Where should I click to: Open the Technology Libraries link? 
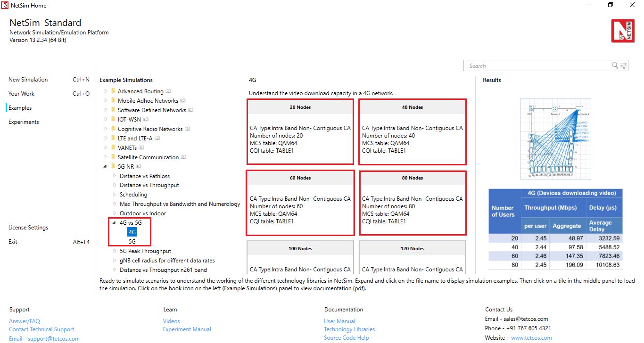(349, 329)
